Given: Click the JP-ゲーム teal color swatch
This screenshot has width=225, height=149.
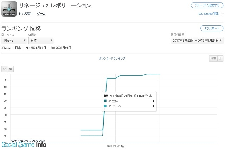Looking at the screenshot, I should click(105, 106).
